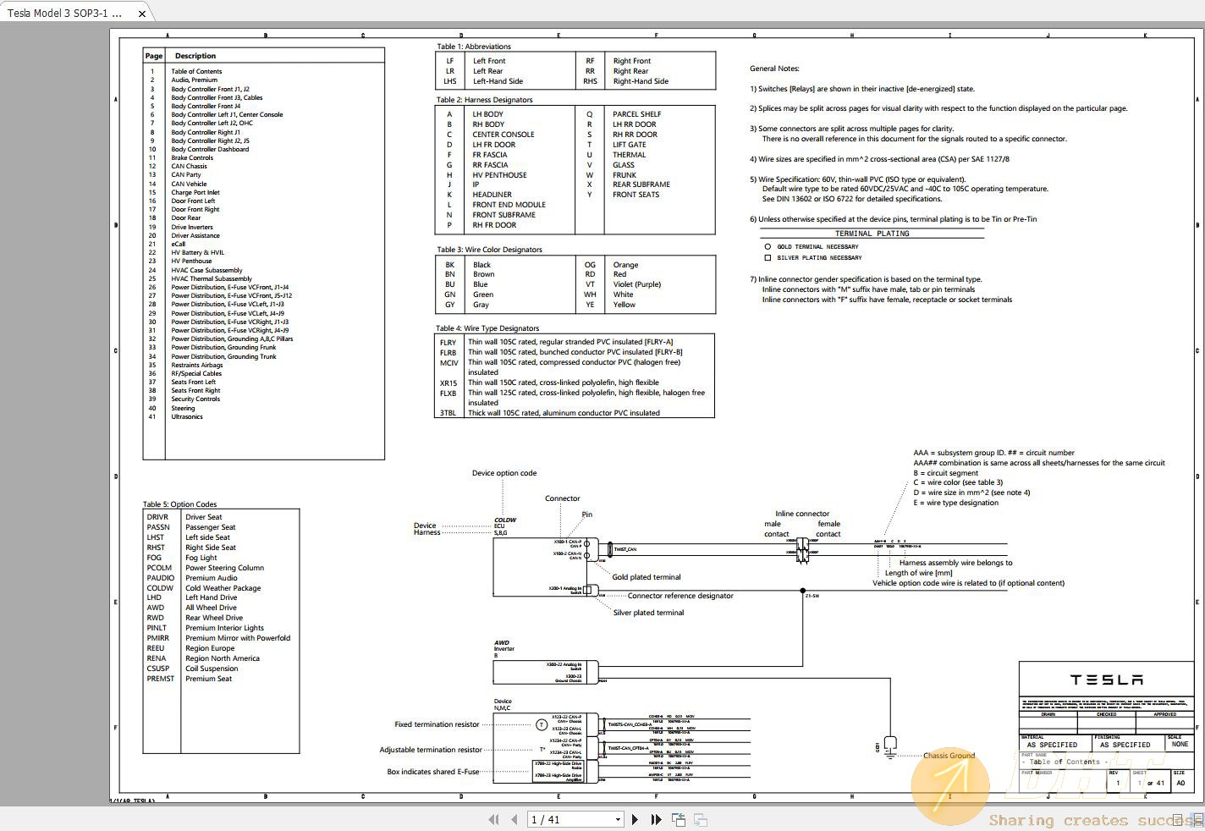Click 'Silver plated terminal' diagram label
The image size is (1205, 831).
pos(648,613)
